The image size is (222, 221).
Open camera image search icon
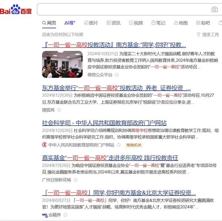[214, 10]
